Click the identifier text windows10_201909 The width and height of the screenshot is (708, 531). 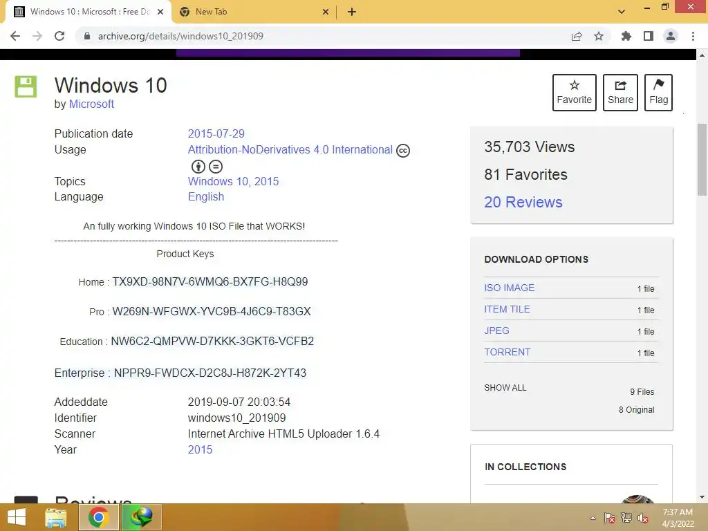pos(236,418)
